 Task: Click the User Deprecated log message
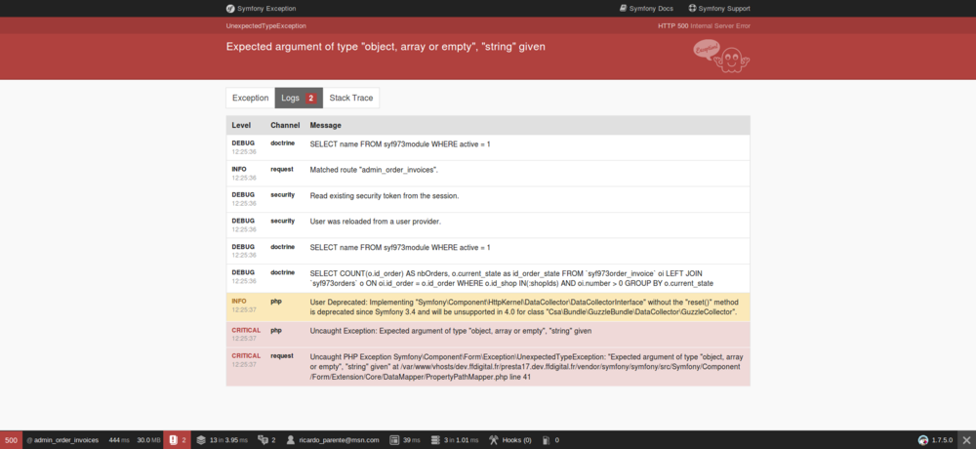[524, 307]
